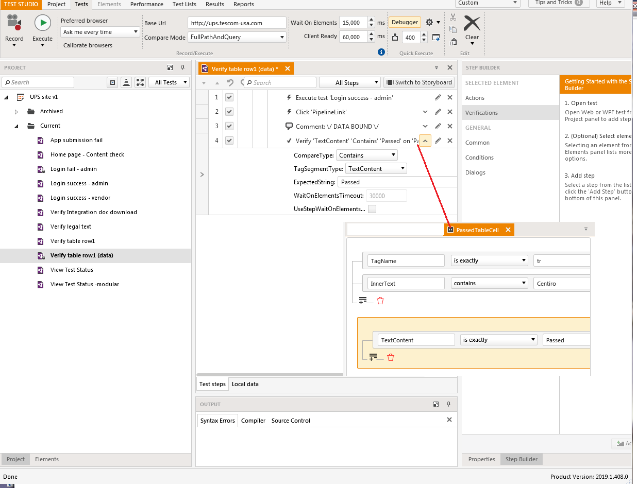Viewport: 637px width, 488px height.
Task: Increase the Wait On Elements spinner value
Action: click(x=371, y=20)
